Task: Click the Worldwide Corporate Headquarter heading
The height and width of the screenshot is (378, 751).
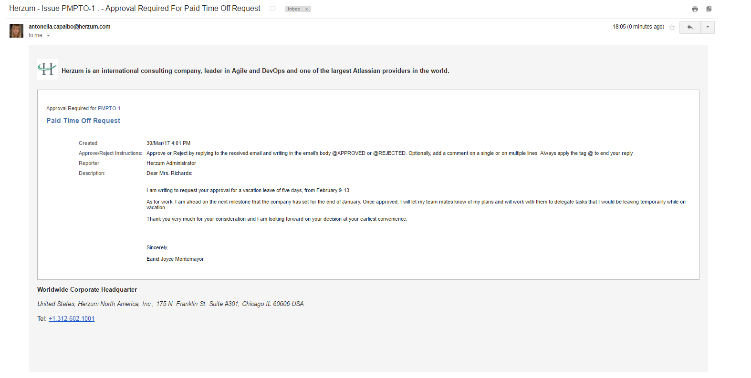Action: click(x=87, y=289)
